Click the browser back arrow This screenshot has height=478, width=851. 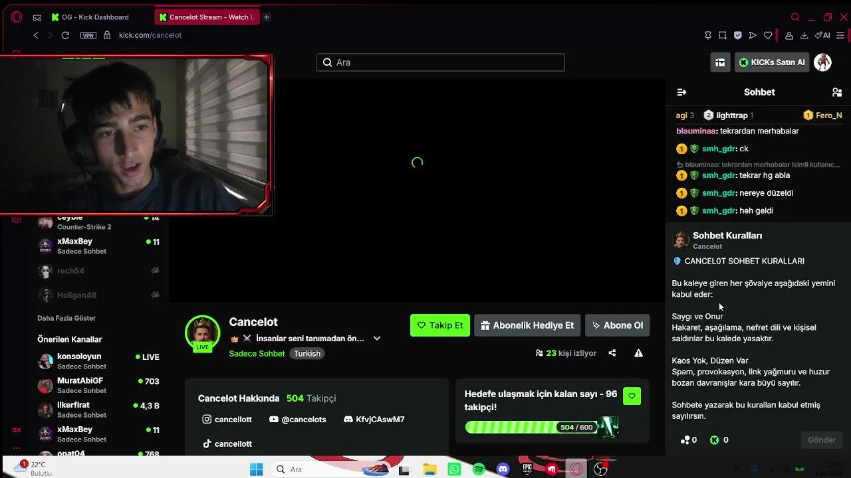coord(36,35)
